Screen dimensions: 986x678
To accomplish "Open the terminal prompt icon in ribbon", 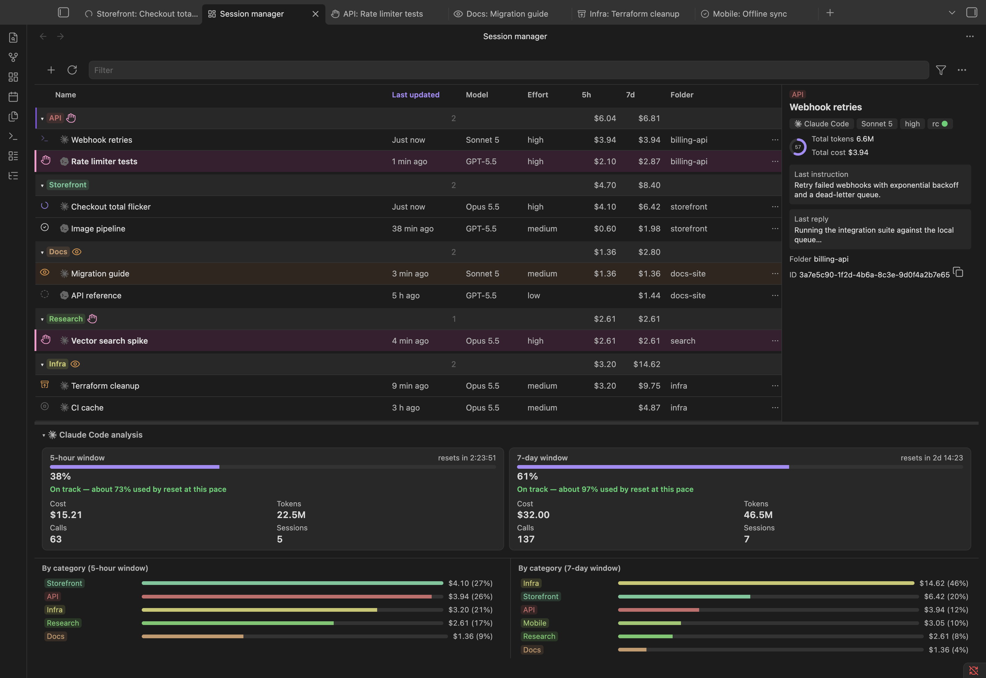I will tap(13, 136).
